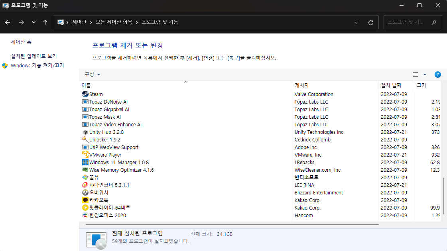Select the Steam row name

coord(96,94)
